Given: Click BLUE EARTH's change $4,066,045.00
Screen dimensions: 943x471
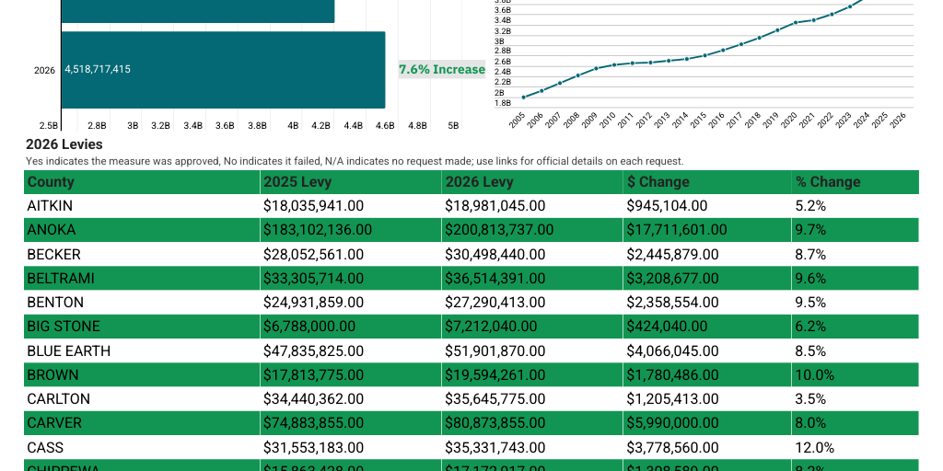Looking at the screenshot, I should (707, 350).
